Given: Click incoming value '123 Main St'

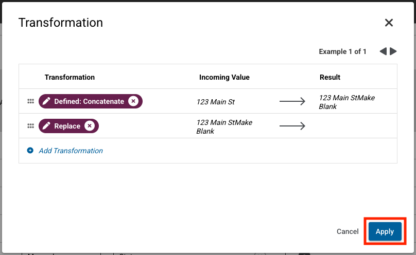Looking at the screenshot, I should (215, 102).
